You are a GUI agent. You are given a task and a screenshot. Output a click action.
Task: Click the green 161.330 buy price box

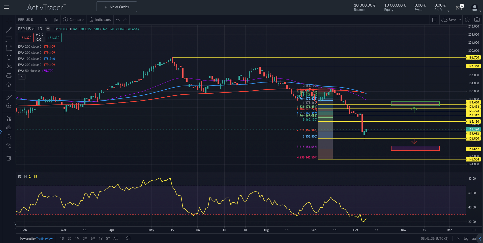(54, 38)
